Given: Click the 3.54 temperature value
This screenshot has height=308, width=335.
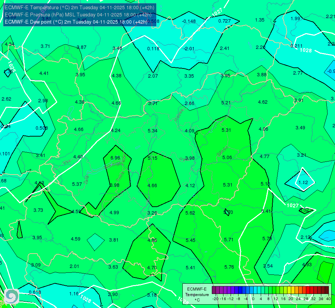Looking at the screenshot, I should pos(268,266).
